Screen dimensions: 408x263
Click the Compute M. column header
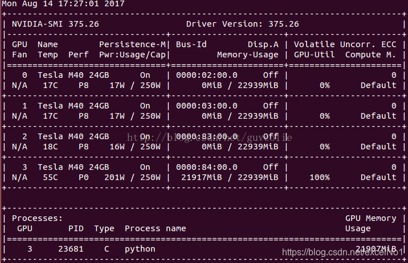(x=370, y=55)
